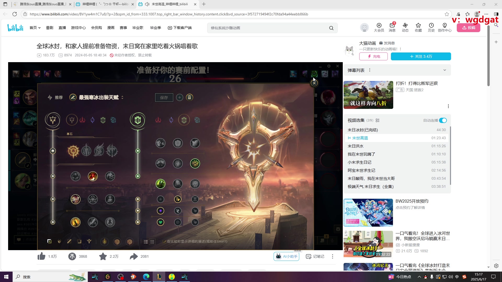Click the taskbar clock 15:17

pos(478,277)
